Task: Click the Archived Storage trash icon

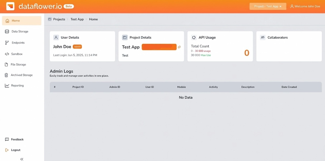Action: [x=6, y=75]
